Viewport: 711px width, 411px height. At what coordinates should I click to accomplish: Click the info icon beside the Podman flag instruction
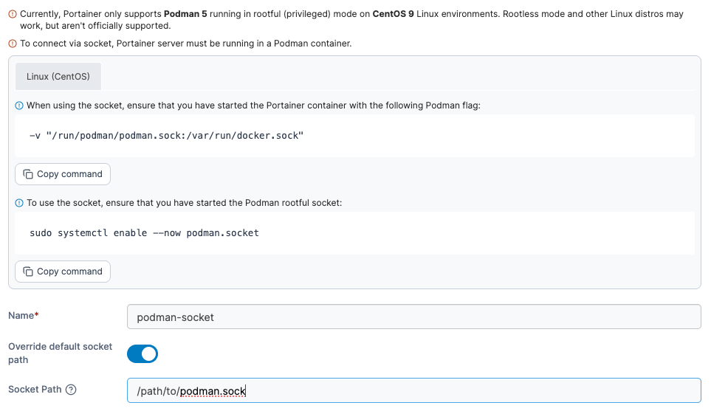pyautogui.click(x=19, y=106)
